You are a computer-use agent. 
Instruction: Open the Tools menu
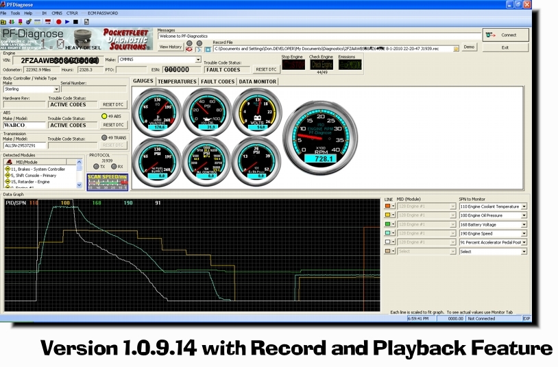[x=15, y=13]
